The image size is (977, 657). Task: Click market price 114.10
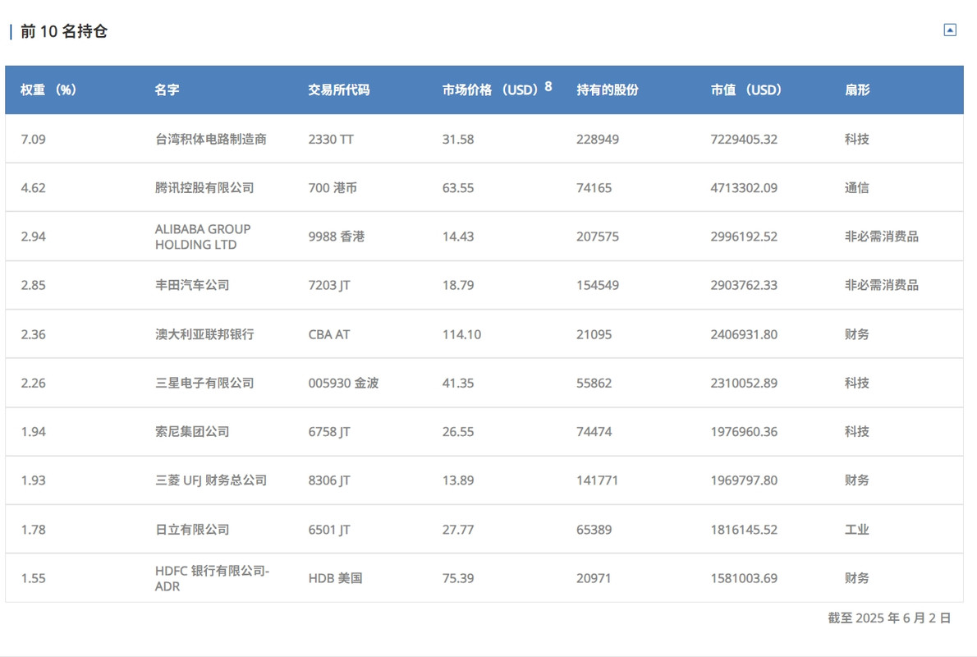click(x=461, y=334)
